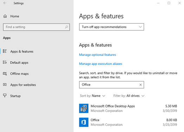
Task: Click the 8.00 KB size value
Action: tap(172, 120)
